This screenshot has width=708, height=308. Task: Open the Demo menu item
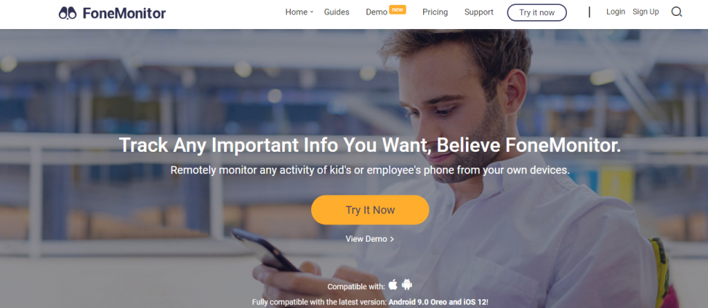377,12
